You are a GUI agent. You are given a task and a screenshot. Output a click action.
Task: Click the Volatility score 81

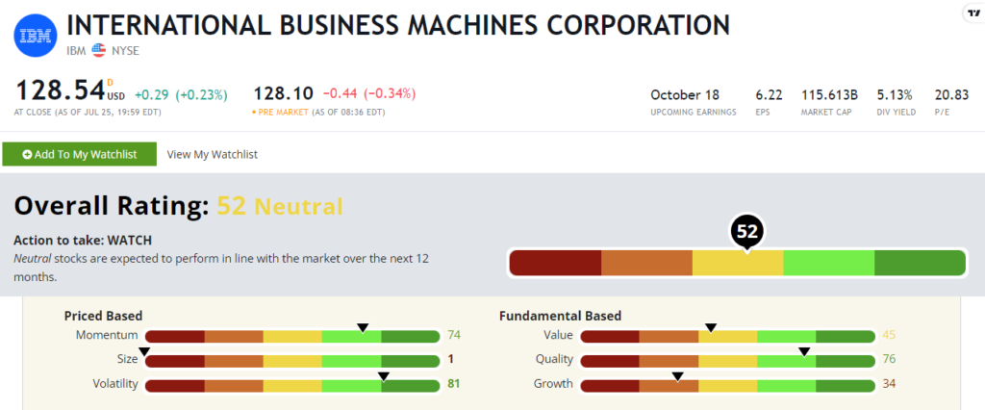[x=454, y=384]
